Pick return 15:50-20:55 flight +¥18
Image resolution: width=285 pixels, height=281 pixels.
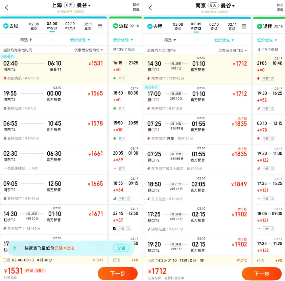click(126, 129)
